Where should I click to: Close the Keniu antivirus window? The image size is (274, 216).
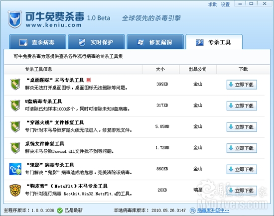[x=265, y=4]
